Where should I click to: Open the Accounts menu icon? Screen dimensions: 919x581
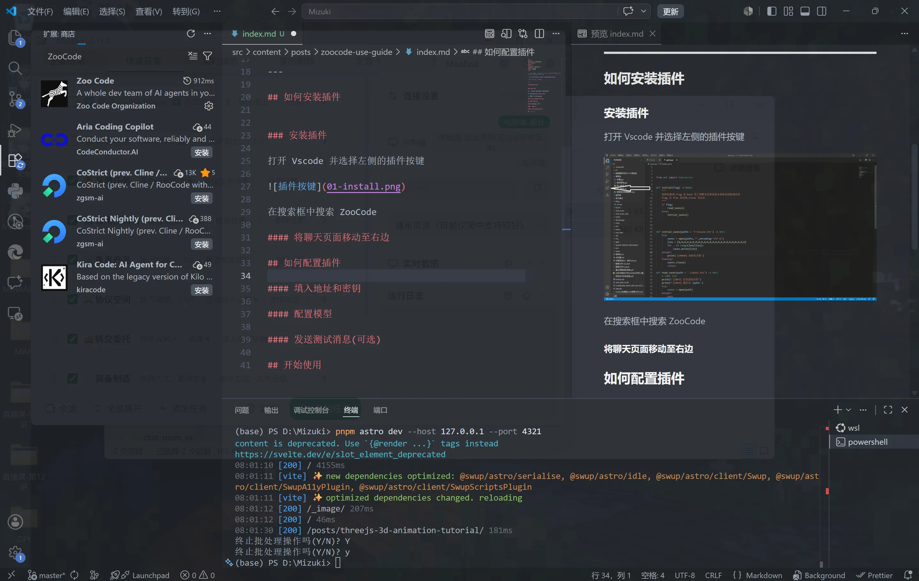15,521
